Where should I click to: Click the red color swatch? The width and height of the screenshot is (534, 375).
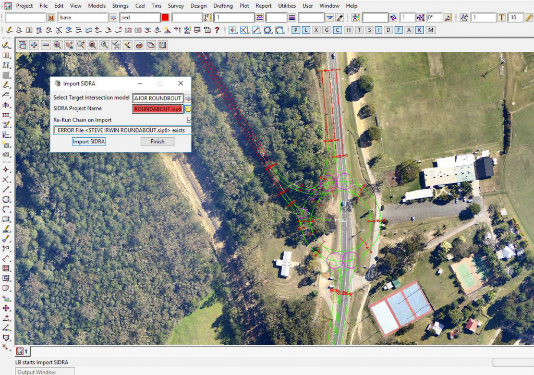click(x=165, y=18)
